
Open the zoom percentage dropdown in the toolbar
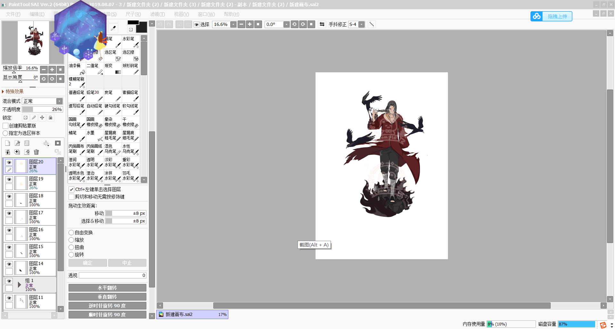(234, 24)
